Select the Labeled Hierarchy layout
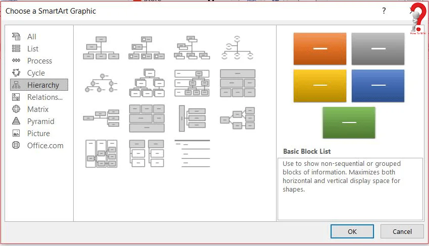This screenshot has height=246, width=429. 192,83
